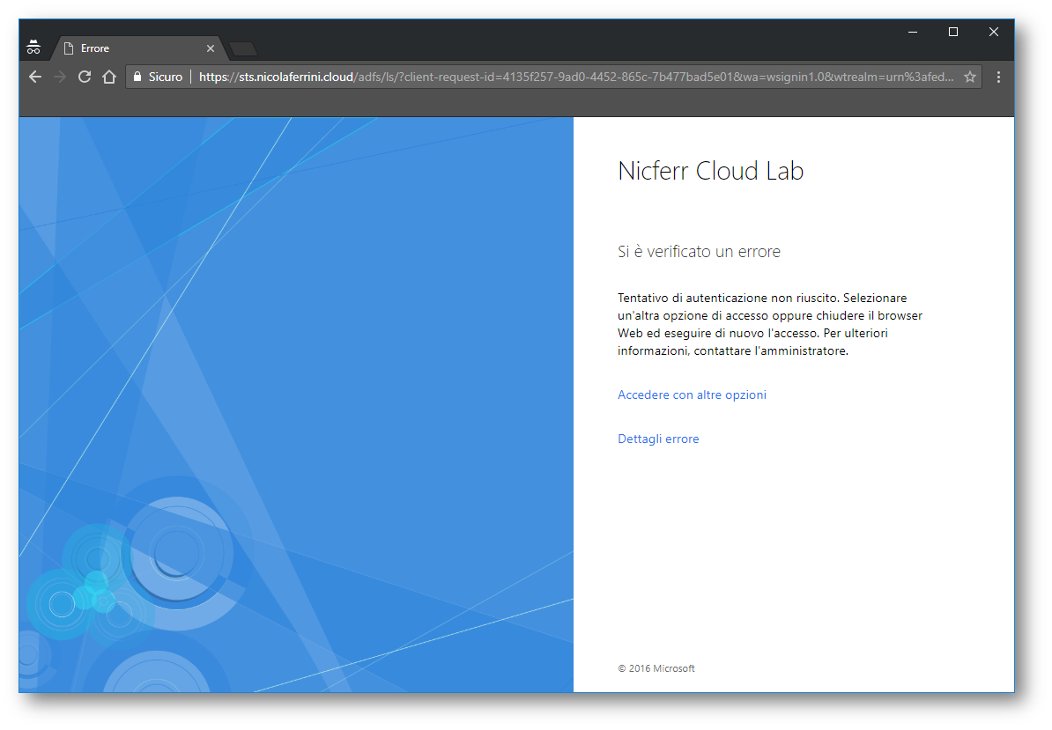
Task: Bookmark this page with the star
Action: 969,77
